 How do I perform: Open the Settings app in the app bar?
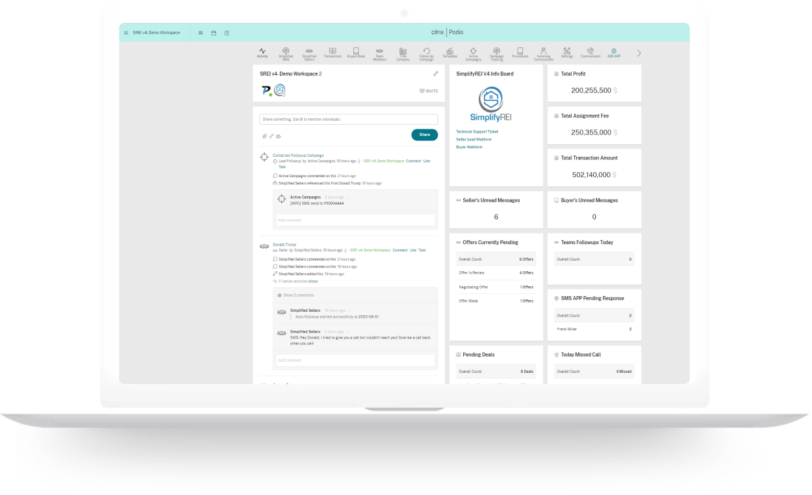pyautogui.click(x=567, y=53)
